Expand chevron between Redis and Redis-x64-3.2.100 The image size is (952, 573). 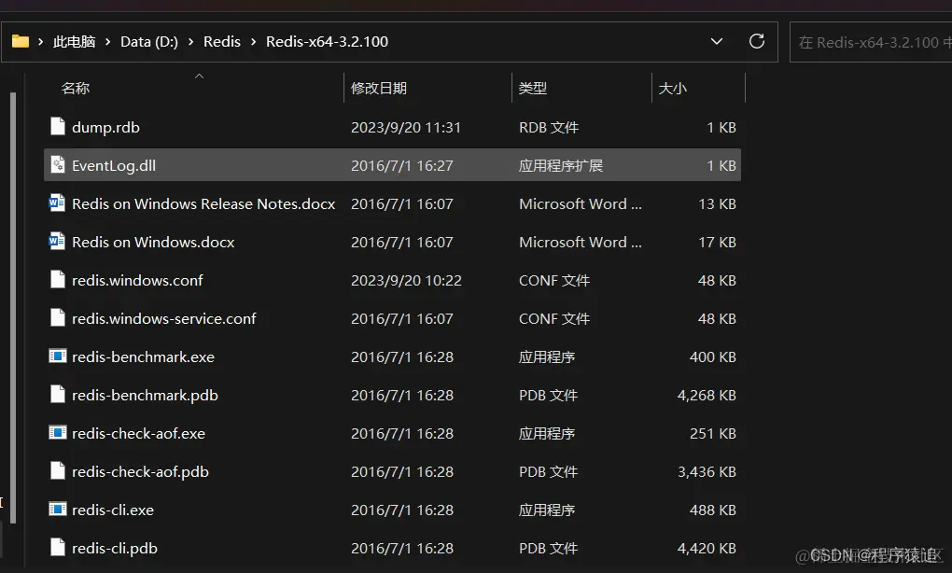(253, 42)
